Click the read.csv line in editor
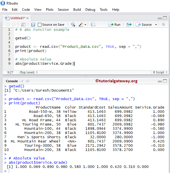 (x=78, y=47)
